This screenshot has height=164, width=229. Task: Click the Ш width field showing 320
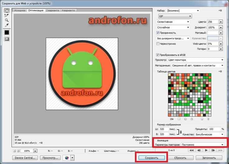(164, 129)
